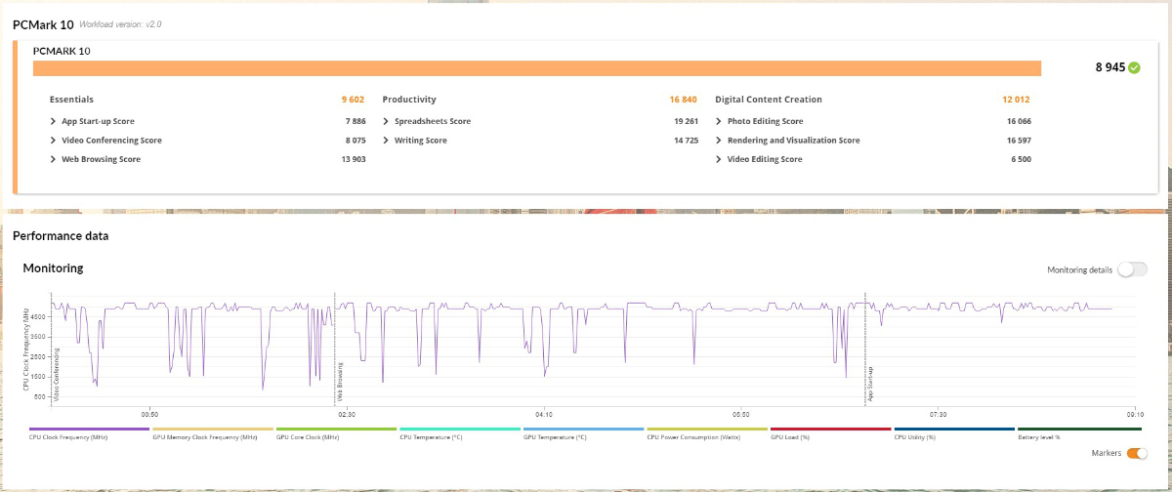Click the Workload version v2.0 text
Screen dimensions: 1172x492
tap(120, 23)
